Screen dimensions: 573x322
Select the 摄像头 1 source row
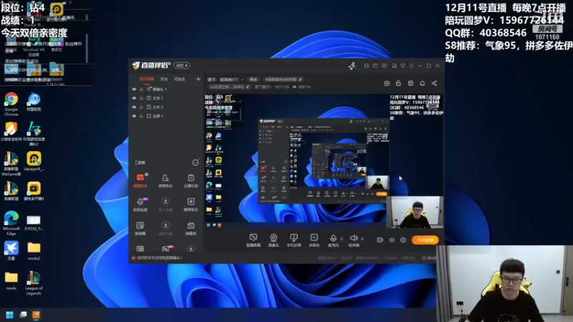(x=166, y=89)
